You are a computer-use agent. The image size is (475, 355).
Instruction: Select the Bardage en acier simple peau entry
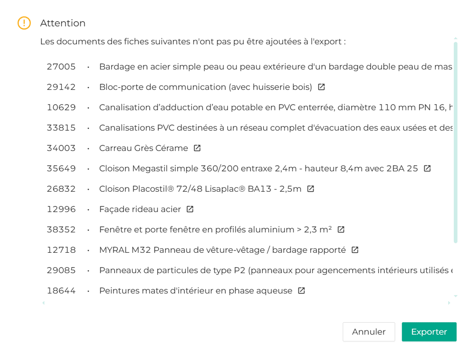(275, 67)
